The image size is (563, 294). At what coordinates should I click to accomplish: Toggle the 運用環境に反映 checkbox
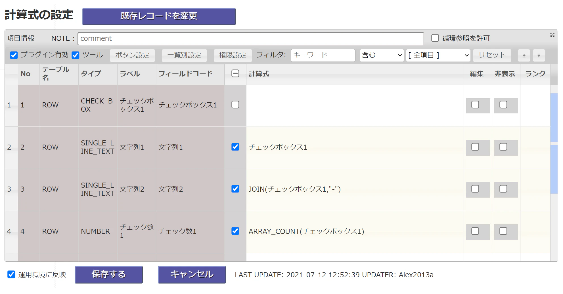tap(11, 274)
